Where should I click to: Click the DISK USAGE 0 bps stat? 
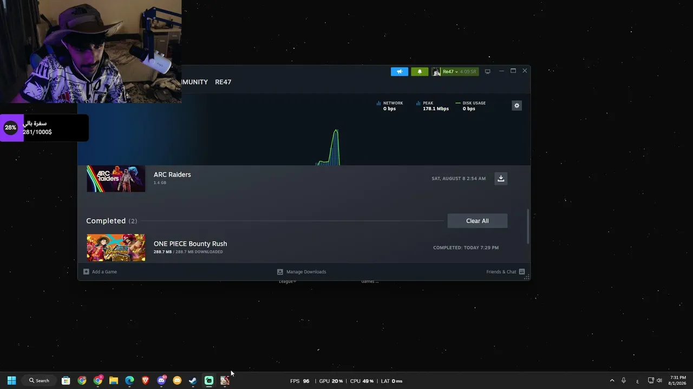click(470, 106)
